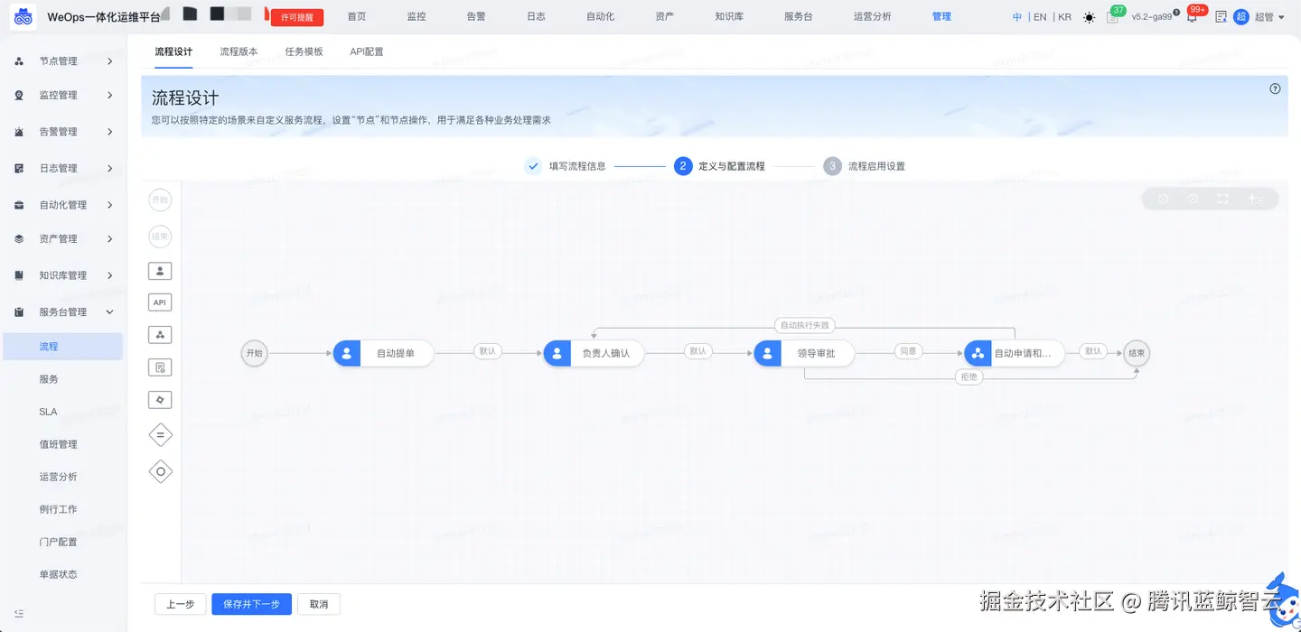This screenshot has height=632, width=1301.
Task: Select 流程设计 tab
Action: [173, 51]
